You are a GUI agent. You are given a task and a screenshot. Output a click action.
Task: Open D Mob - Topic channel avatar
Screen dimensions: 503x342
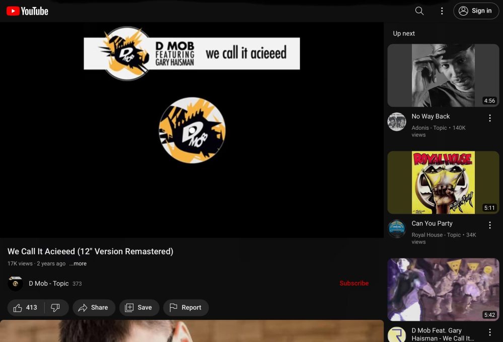16,284
